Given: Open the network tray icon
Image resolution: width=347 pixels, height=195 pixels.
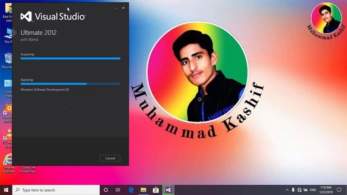Looking at the screenshot, I should [299, 190].
